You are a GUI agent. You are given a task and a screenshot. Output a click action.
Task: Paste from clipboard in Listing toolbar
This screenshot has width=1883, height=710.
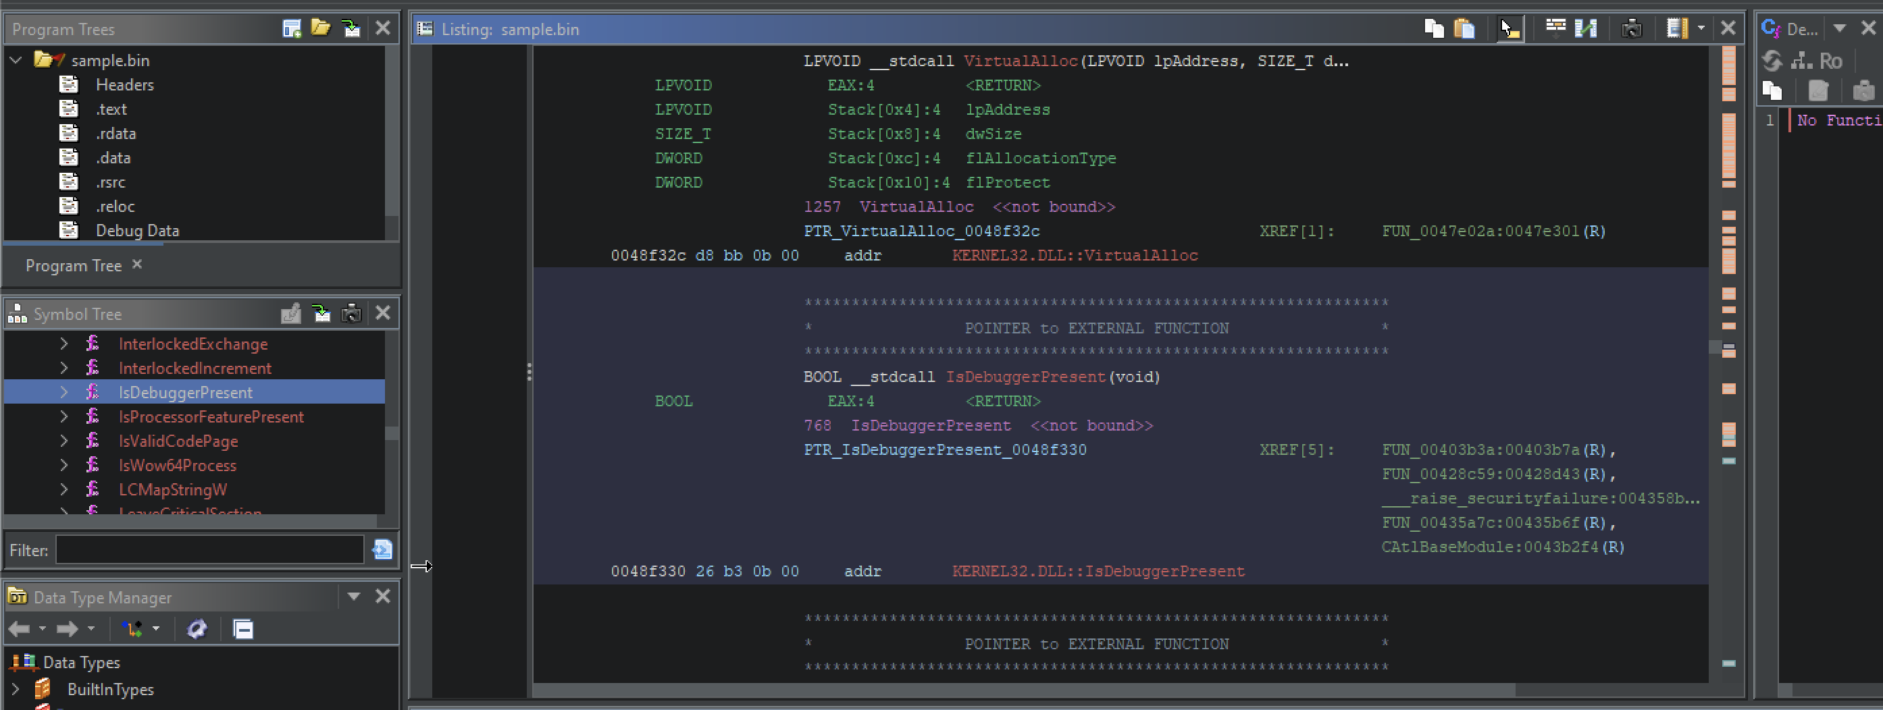click(1464, 28)
